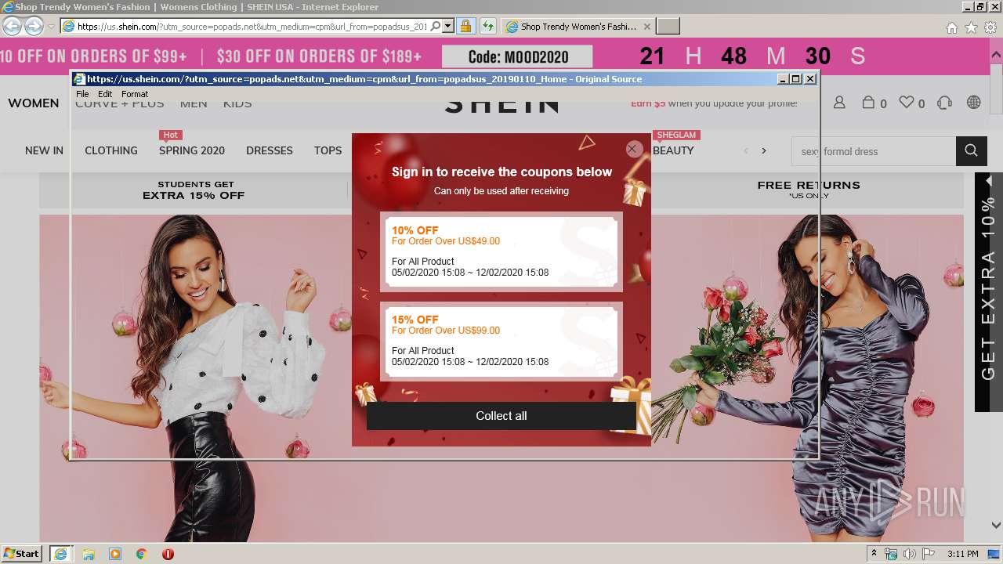
Task: Click the black search button
Action: [972, 151]
